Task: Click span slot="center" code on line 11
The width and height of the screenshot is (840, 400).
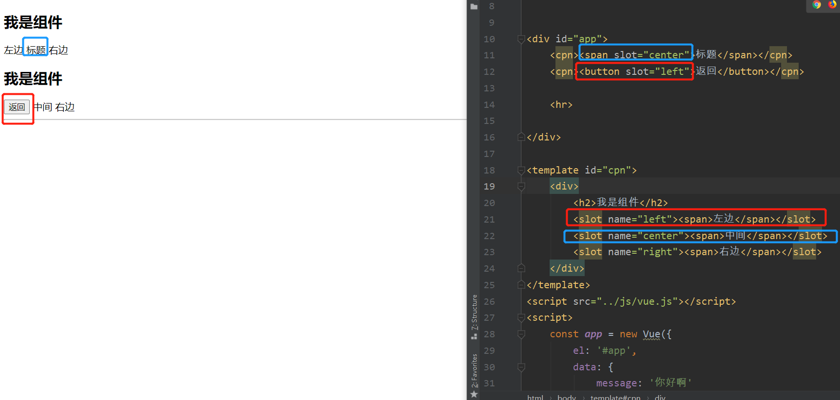Action: click(635, 55)
